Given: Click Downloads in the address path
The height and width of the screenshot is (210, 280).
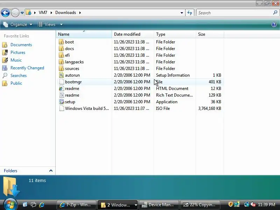Looking at the screenshot, I should click(65, 13).
